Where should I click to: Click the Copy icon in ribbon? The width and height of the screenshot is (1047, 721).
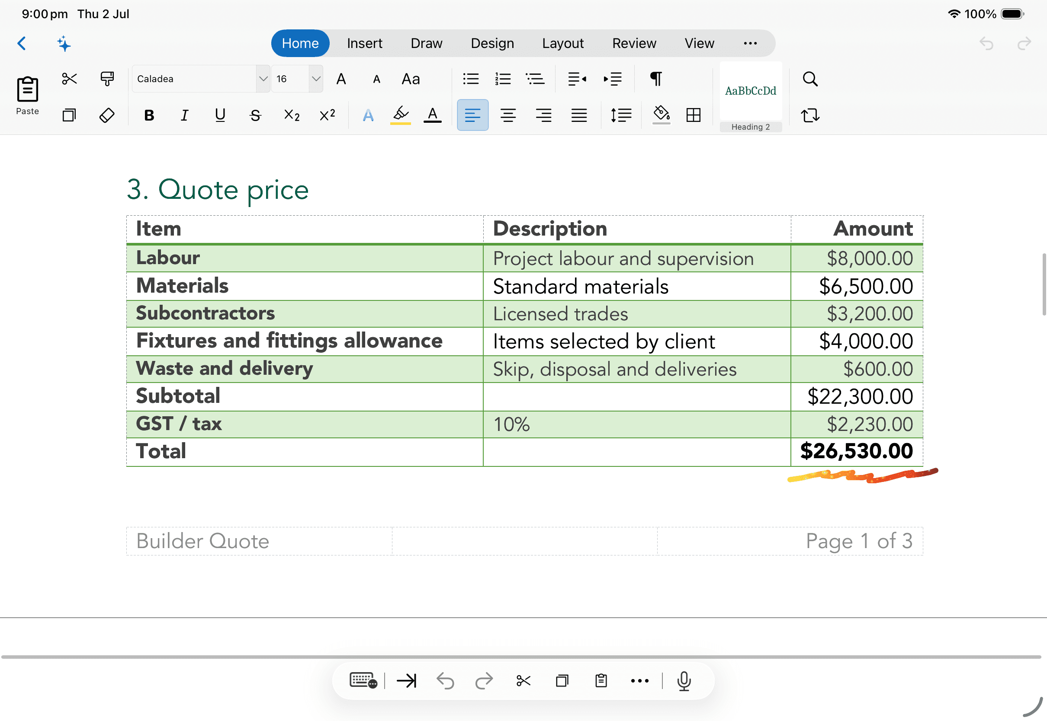pyautogui.click(x=69, y=115)
